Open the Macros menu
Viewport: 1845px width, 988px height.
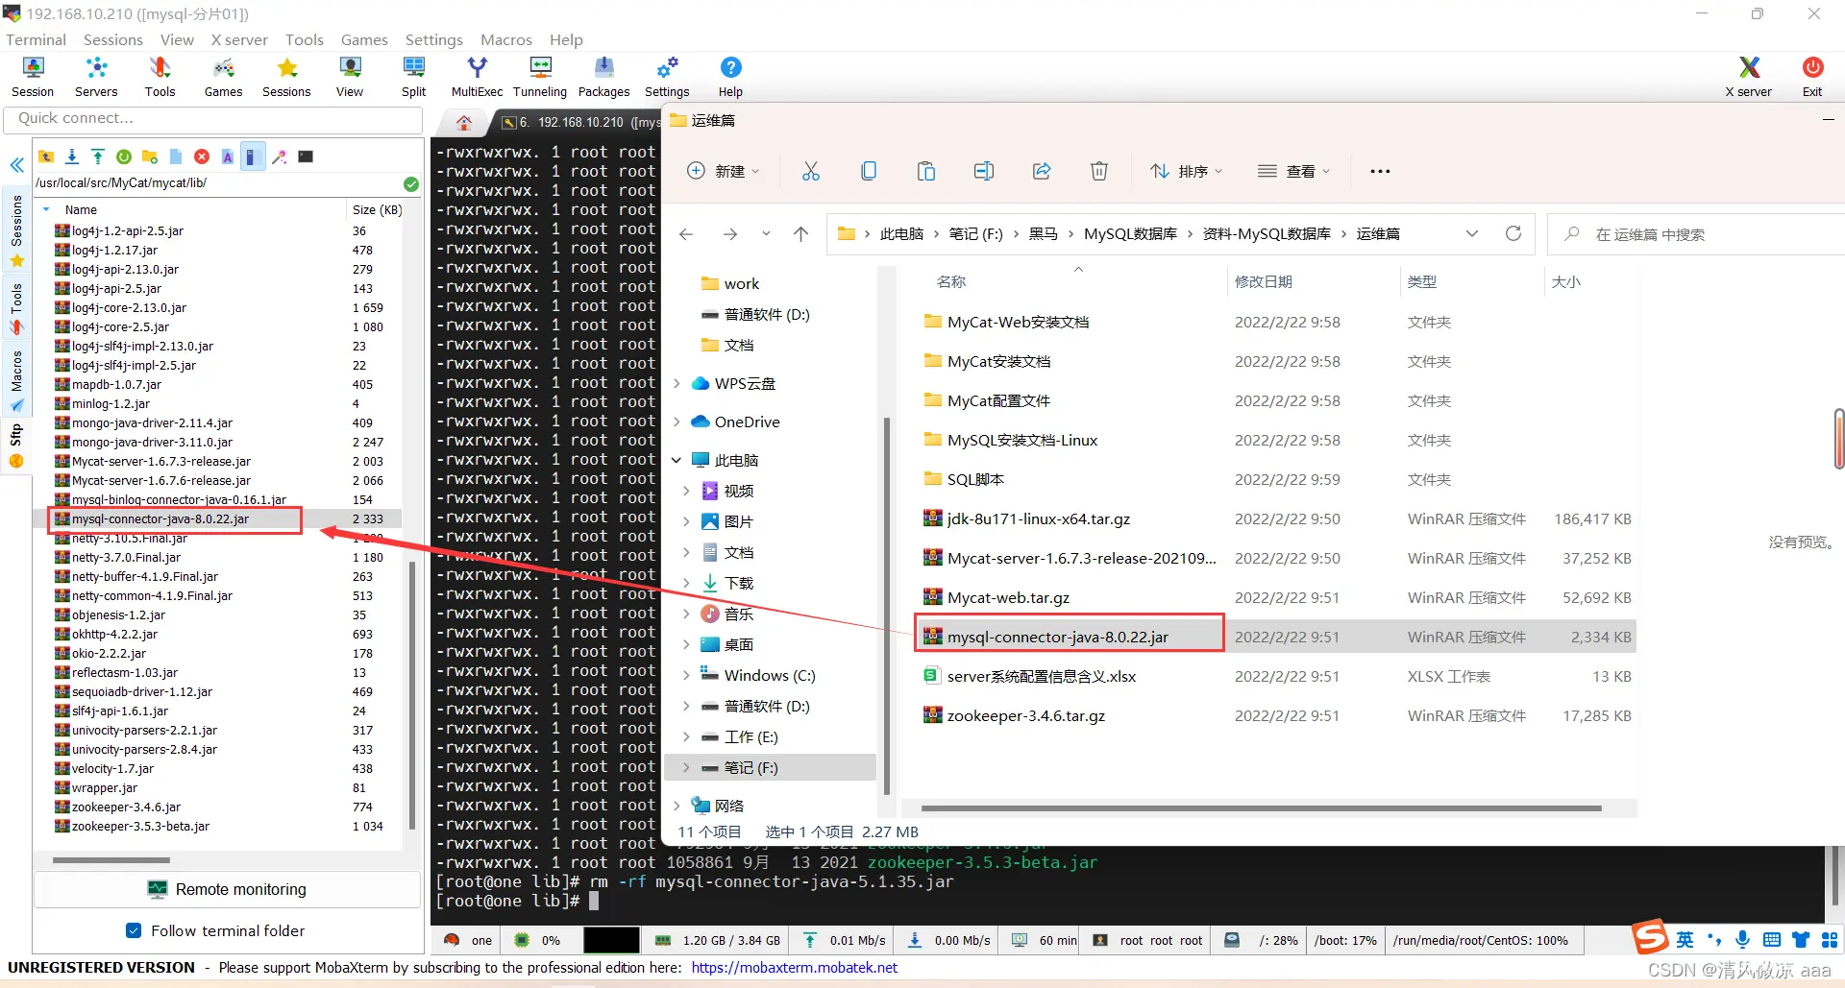(506, 39)
